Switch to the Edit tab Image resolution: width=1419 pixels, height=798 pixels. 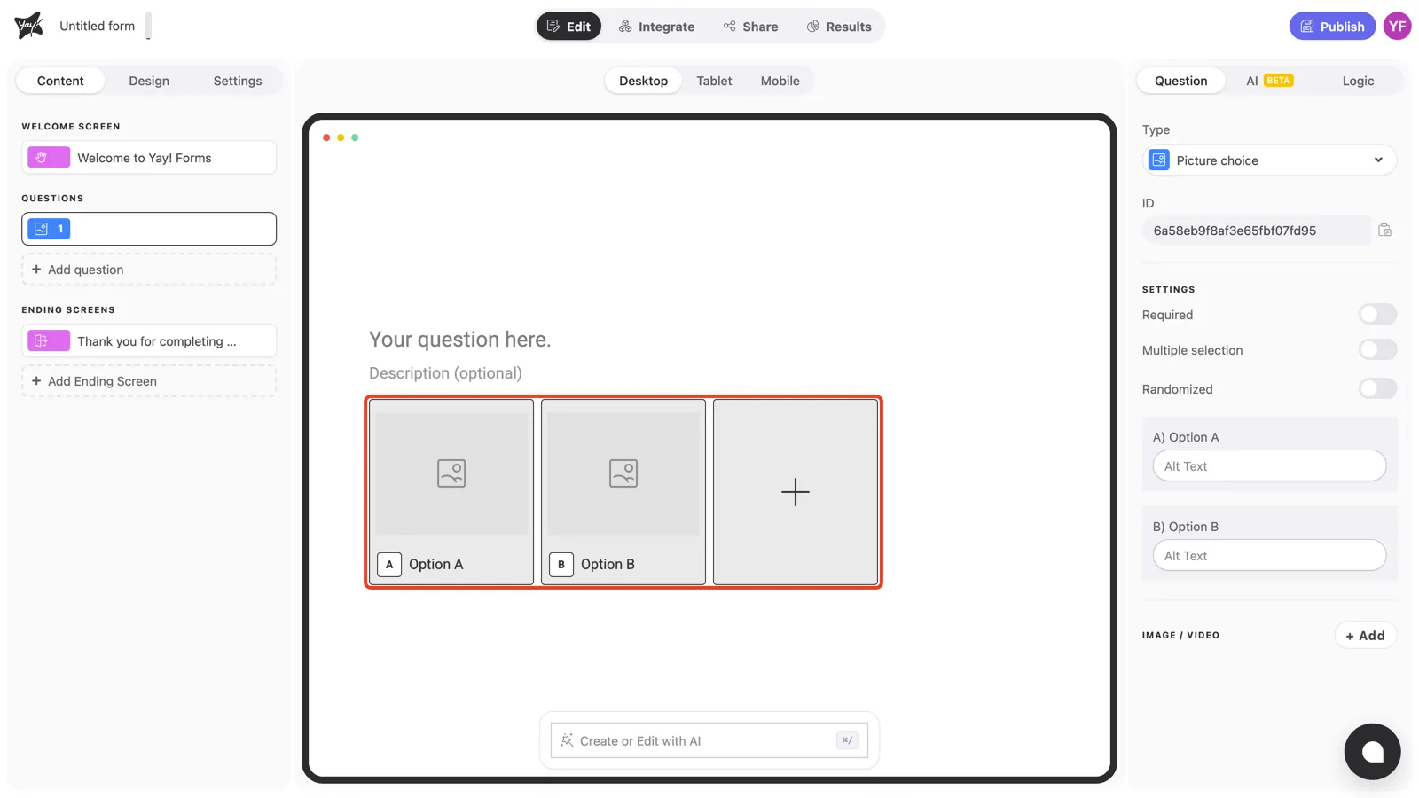click(x=568, y=27)
